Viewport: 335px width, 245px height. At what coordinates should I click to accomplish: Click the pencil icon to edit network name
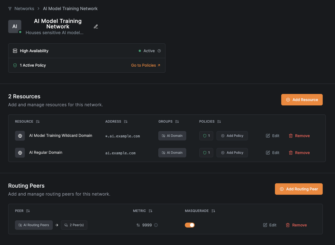click(x=96, y=26)
